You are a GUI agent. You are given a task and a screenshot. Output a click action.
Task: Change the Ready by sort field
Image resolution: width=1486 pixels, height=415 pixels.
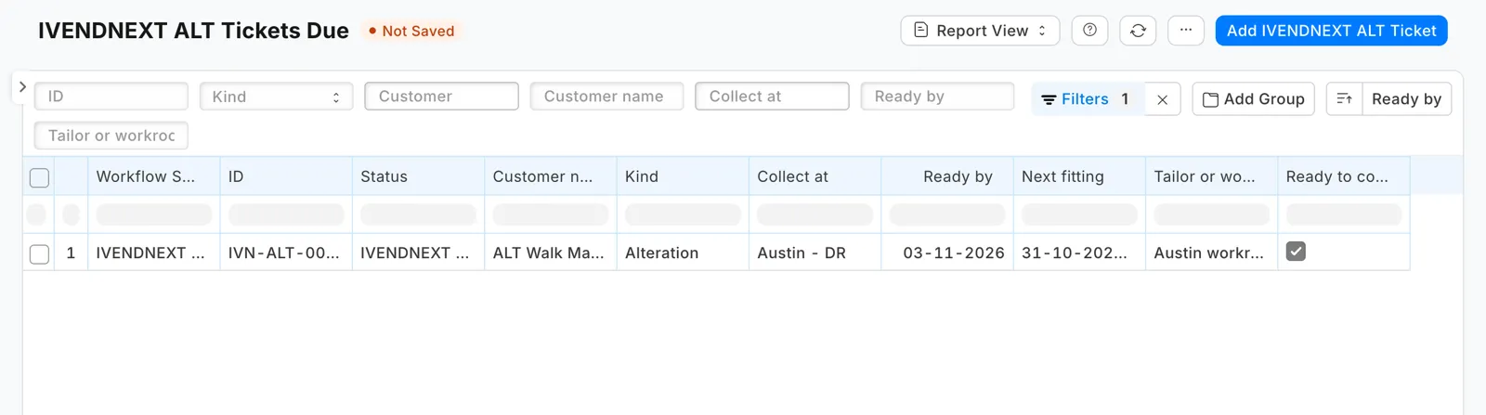point(1406,99)
